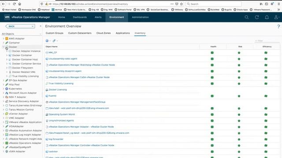The height and width of the screenshot is (158, 282).
Task: Click the Microsoft Azure Adapter icon
Action: click(x=7, y=93)
